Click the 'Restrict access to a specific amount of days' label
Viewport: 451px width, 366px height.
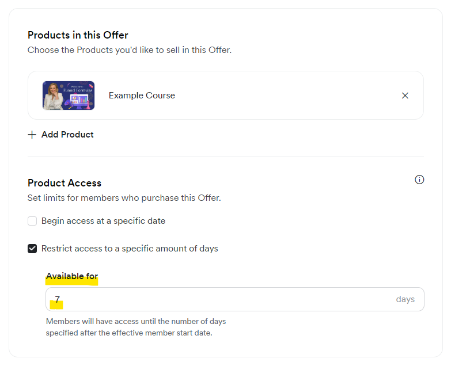pos(130,249)
